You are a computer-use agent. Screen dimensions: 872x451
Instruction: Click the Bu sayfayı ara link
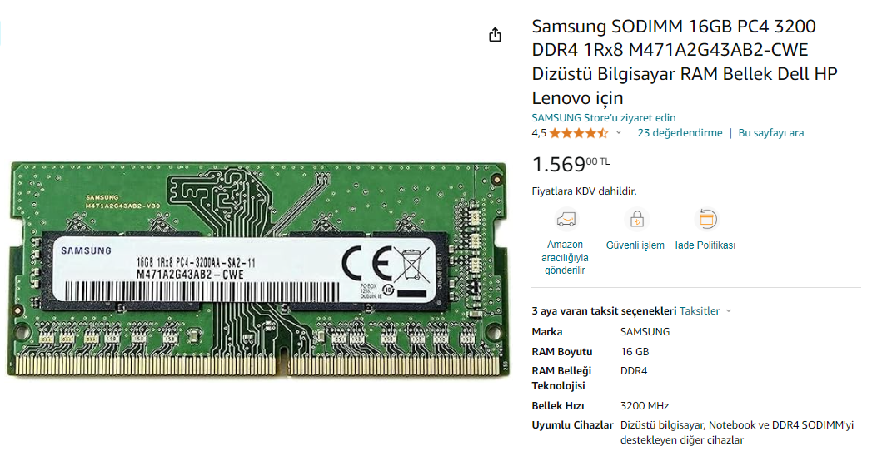click(771, 133)
